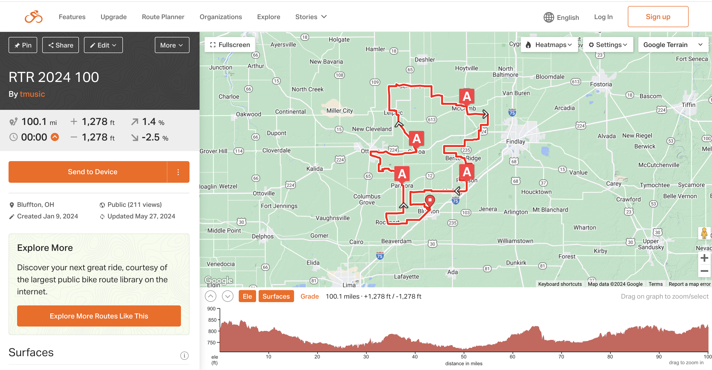712x370 pixels.
Task: Click "Updated May 27, 2024" text
Action: pos(141,216)
